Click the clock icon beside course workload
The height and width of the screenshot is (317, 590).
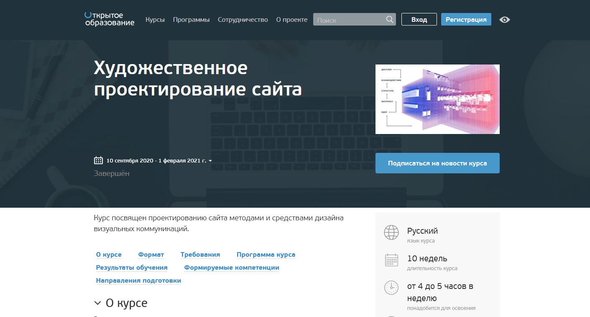click(x=391, y=288)
